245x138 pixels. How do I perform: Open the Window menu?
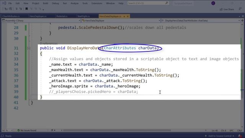(x=110, y=3)
